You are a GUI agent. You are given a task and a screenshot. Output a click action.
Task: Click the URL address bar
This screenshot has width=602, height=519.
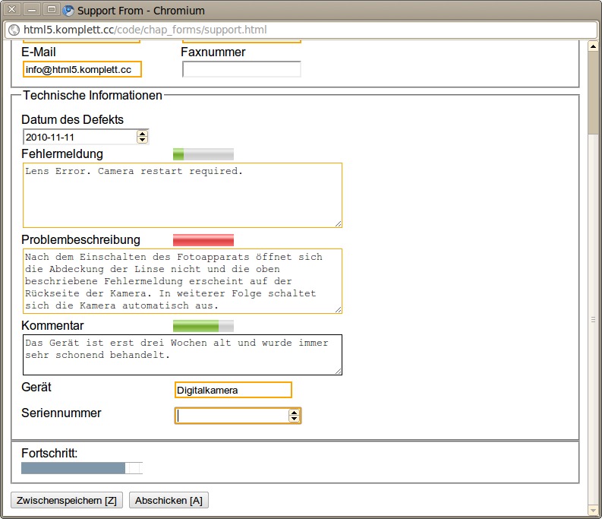coord(304,30)
